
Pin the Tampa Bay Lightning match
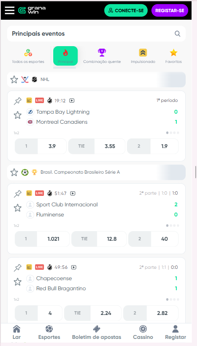click(x=18, y=101)
